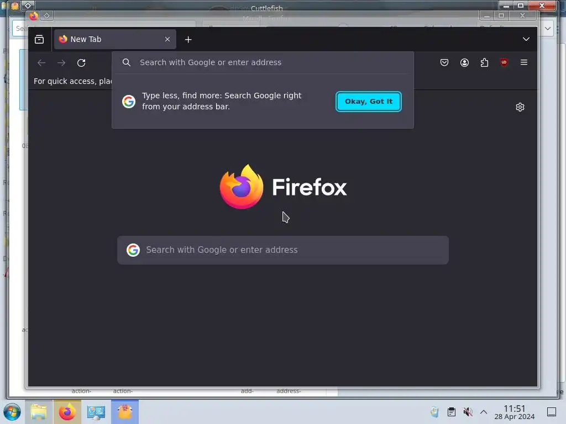This screenshot has width=566, height=424.
Task: Open a new tab with plus button
Action: click(188, 40)
